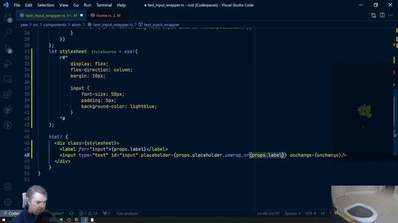The image size is (398, 223).
Task: Click the word 'stylesheet' on line 31
Action: pyautogui.click(x=73, y=51)
